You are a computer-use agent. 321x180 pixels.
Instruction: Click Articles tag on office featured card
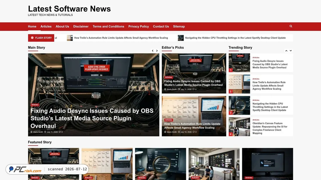(195, 178)
